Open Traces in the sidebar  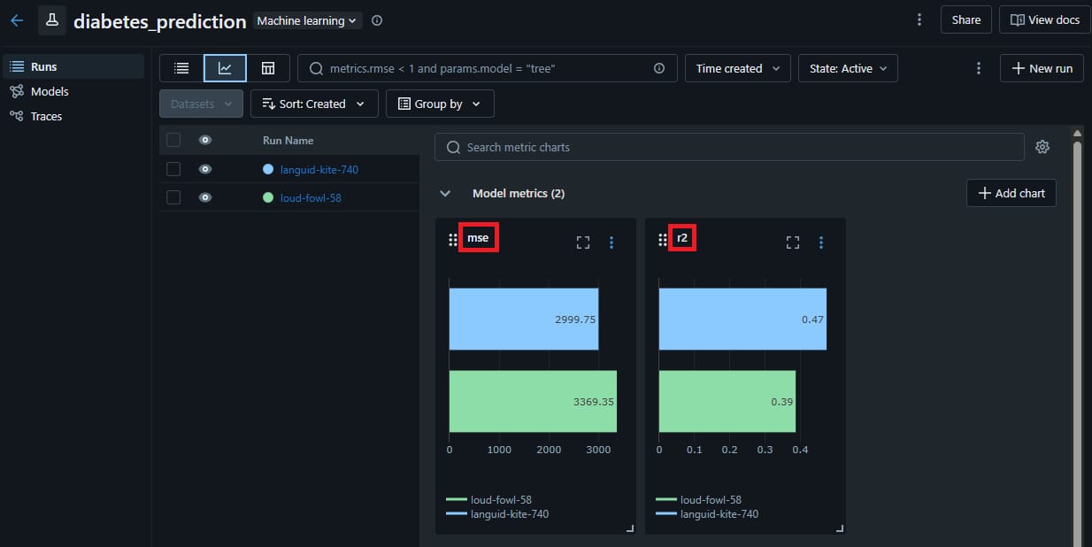click(46, 116)
